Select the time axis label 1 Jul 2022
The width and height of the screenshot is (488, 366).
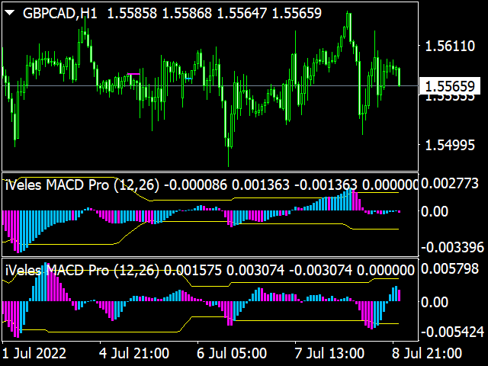point(34,354)
